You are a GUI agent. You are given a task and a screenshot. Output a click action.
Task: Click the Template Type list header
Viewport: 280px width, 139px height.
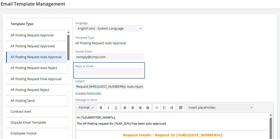[22, 24]
